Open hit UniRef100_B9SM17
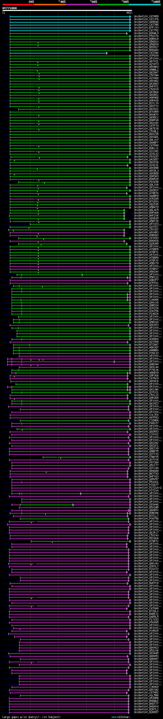163x719 pixels. [146, 47]
